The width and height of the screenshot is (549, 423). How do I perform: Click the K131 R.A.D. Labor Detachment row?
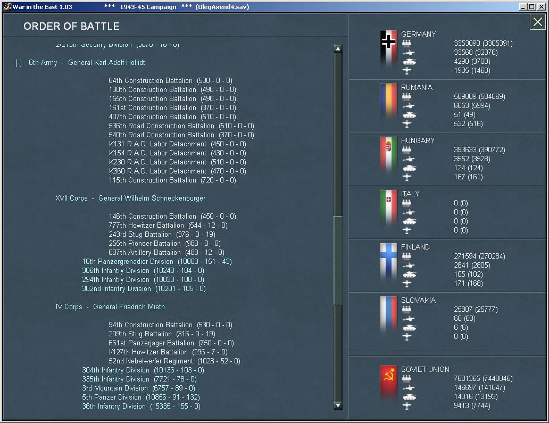point(178,144)
